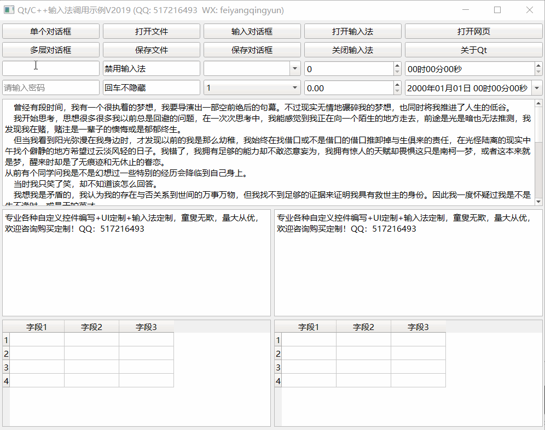545x430 pixels.
Task: Click in the right 专业各种自定义控件 text box
Action: pyautogui.click(x=408, y=263)
